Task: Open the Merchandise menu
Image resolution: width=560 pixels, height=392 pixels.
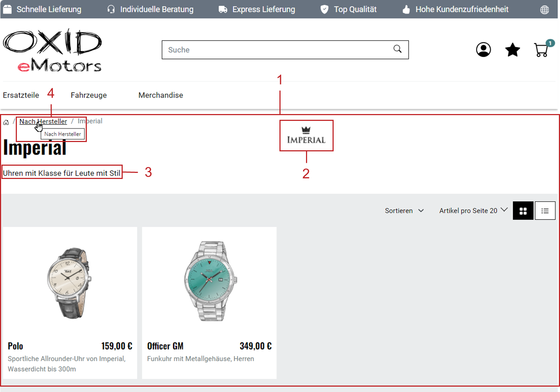Action: point(161,95)
